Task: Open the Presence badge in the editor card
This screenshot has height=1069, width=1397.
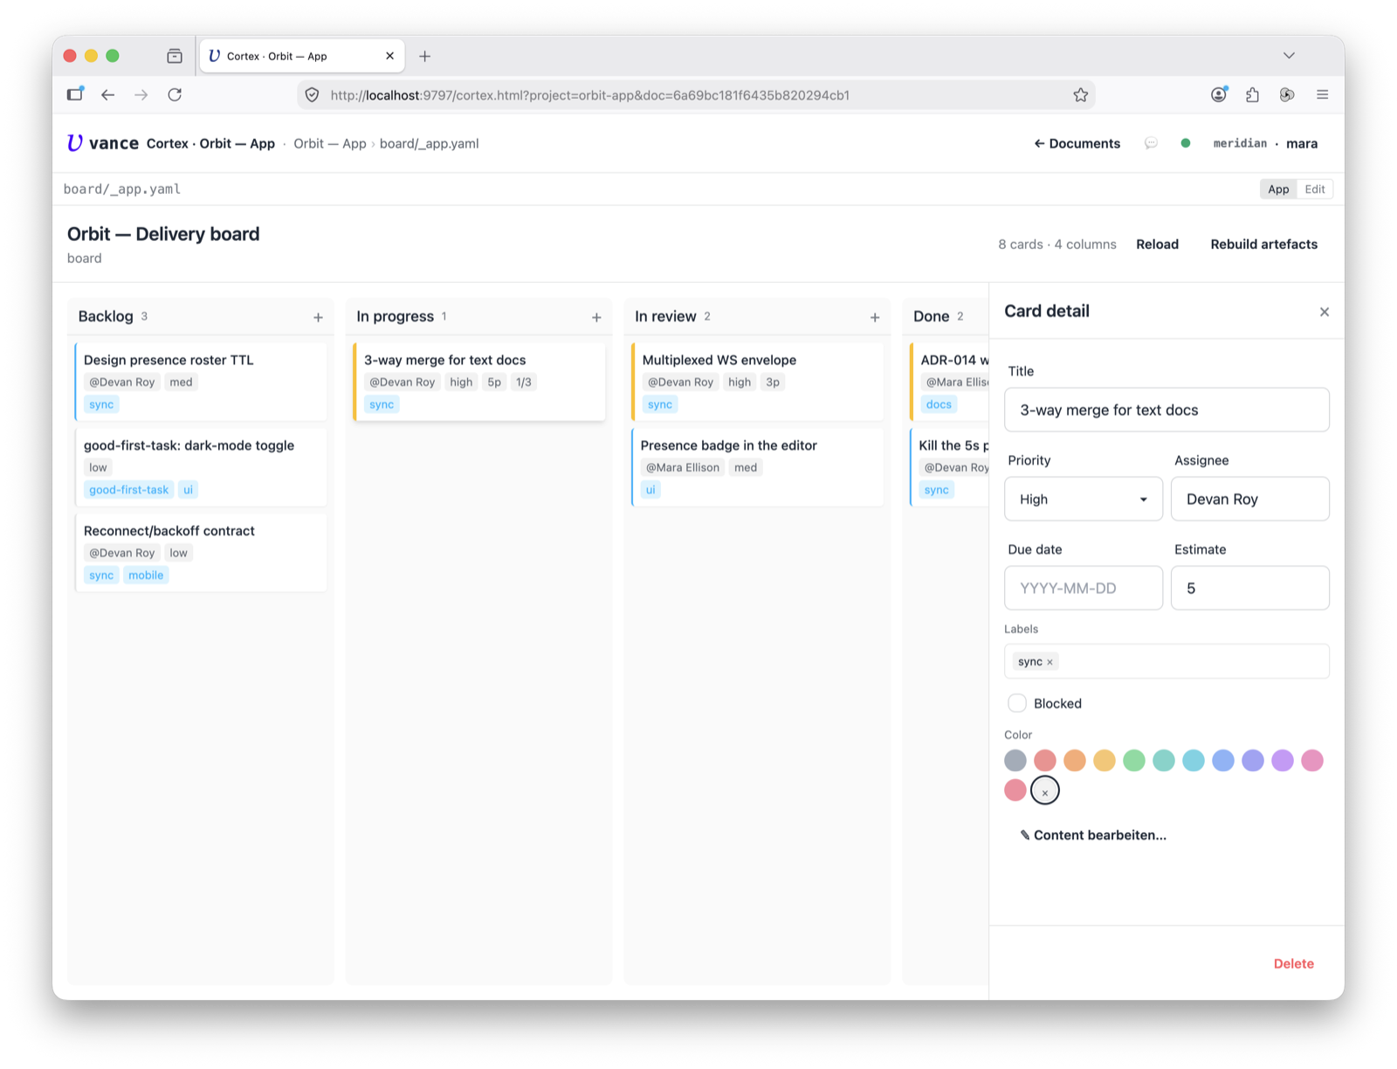Action: 757,467
